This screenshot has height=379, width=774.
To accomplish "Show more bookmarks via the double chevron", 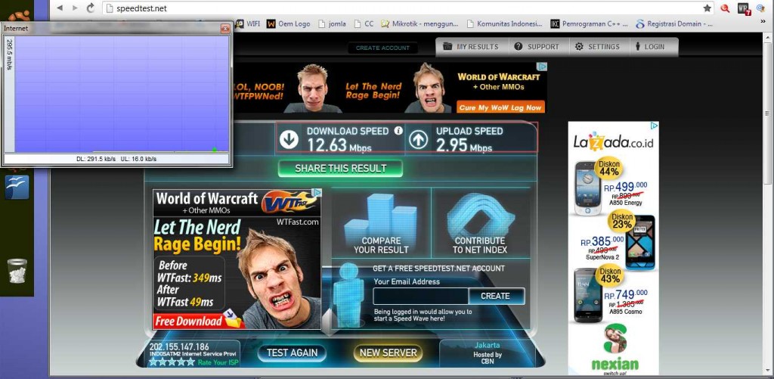I will (x=762, y=23).
